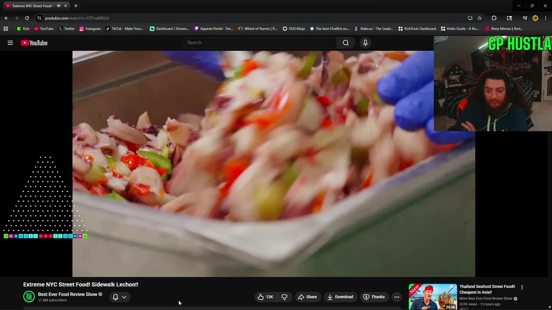The width and height of the screenshot is (552, 310).
Task: Focus the YouTube search field
Action: [x=260, y=43]
